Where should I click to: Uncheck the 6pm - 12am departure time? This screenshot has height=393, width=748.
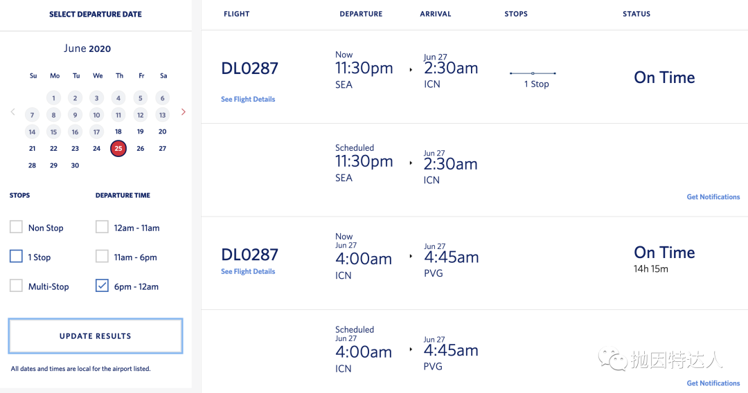(103, 286)
